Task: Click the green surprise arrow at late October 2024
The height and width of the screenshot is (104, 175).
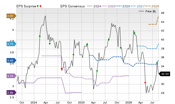Action: click(73, 54)
